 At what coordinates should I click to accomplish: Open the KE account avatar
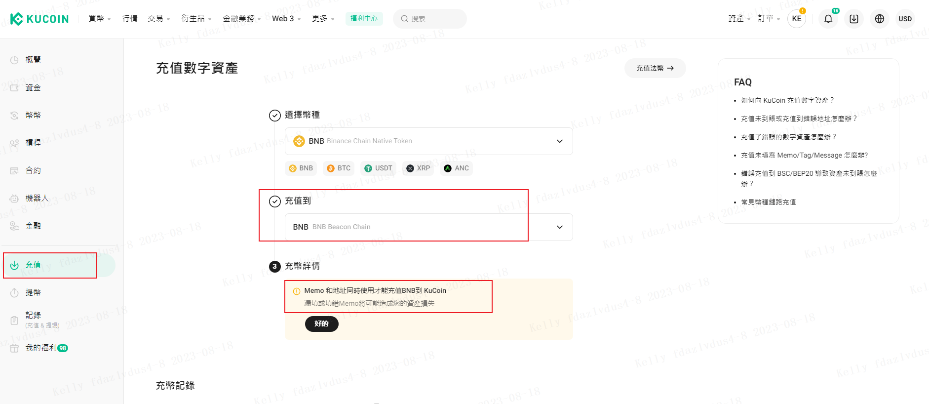[797, 19]
